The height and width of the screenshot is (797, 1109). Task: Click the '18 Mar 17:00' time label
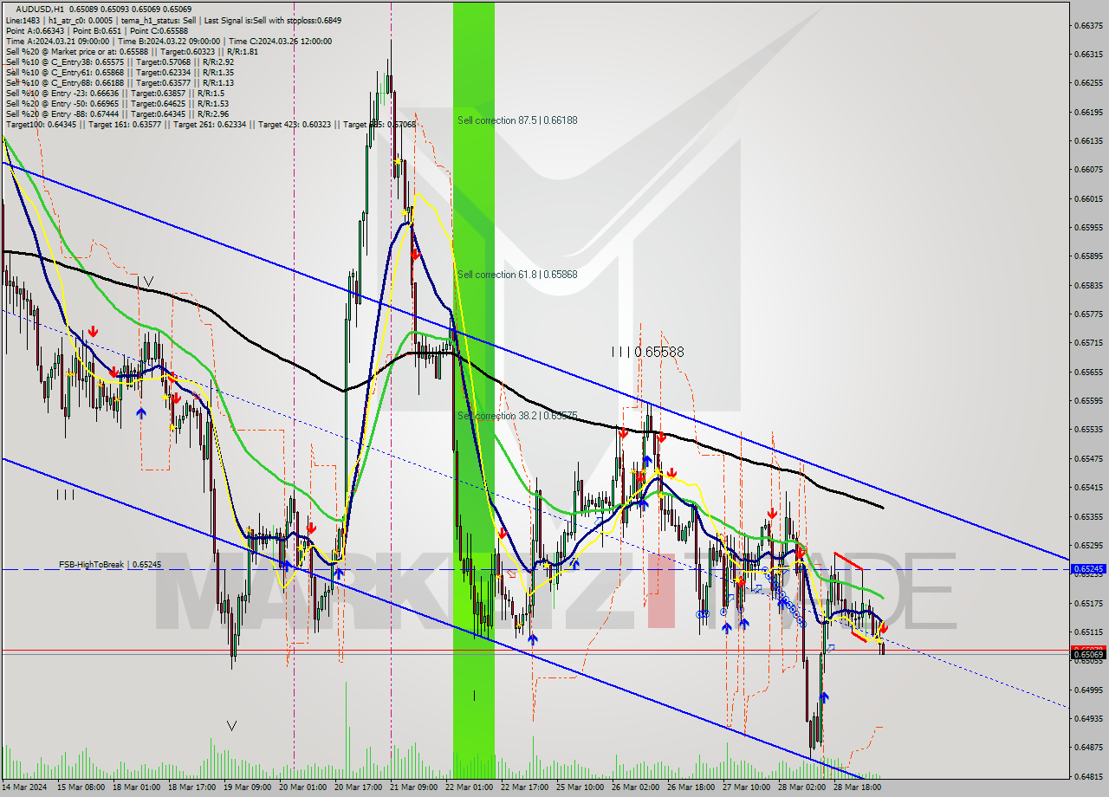(191, 787)
